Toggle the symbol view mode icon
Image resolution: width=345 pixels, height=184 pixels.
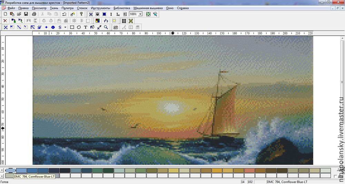98,14
